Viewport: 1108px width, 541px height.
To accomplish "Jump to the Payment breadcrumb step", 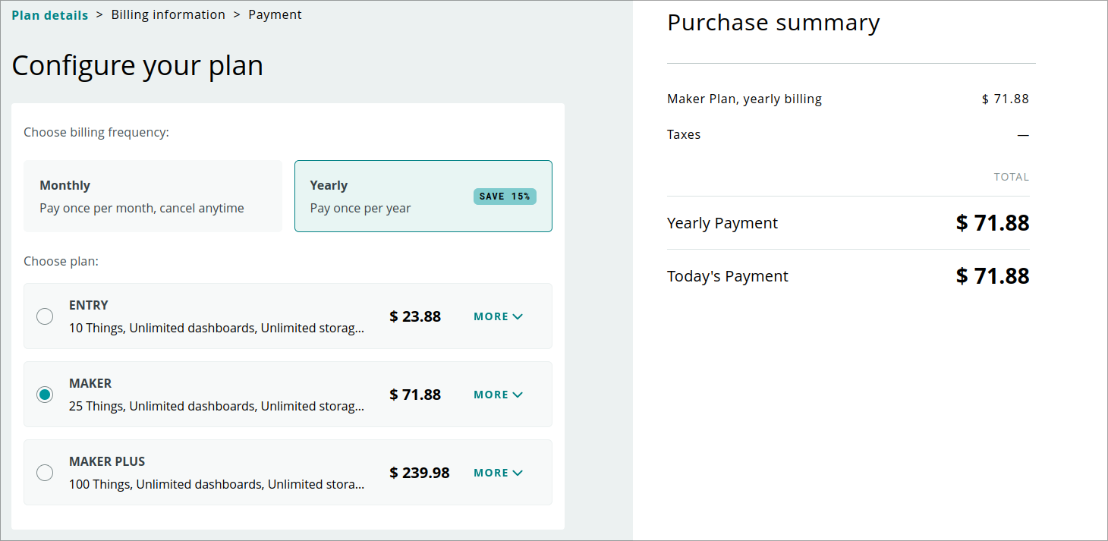I will 275,15.
